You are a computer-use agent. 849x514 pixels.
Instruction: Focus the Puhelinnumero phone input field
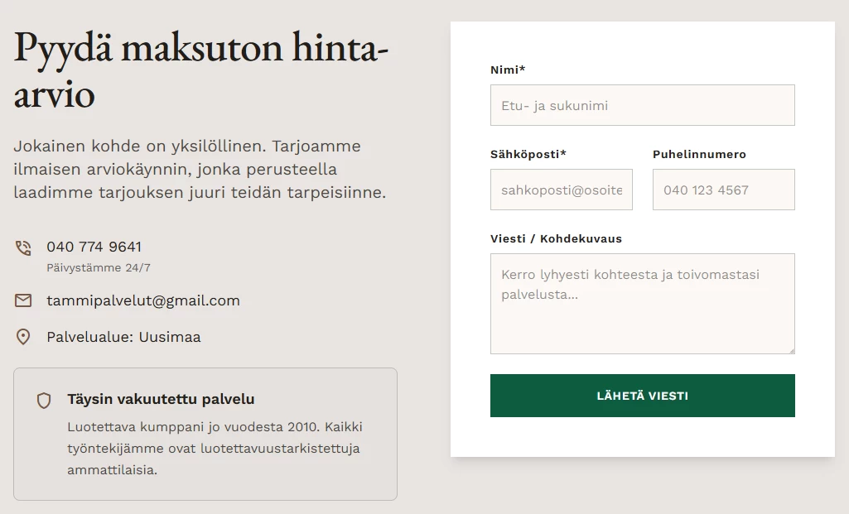point(723,190)
